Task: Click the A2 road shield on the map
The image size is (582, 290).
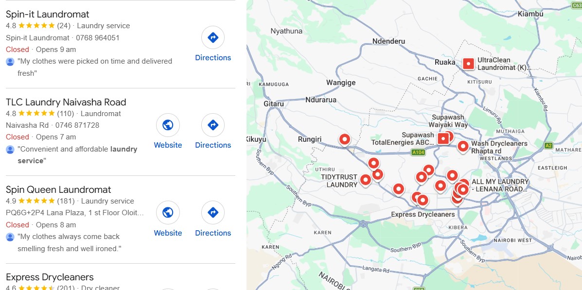Action: [x=548, y=146]
